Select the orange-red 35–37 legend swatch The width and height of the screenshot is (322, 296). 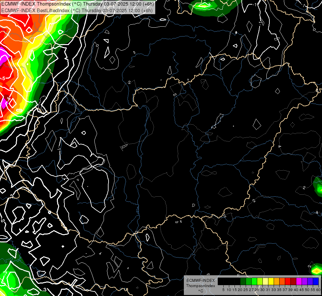point(282,281)
